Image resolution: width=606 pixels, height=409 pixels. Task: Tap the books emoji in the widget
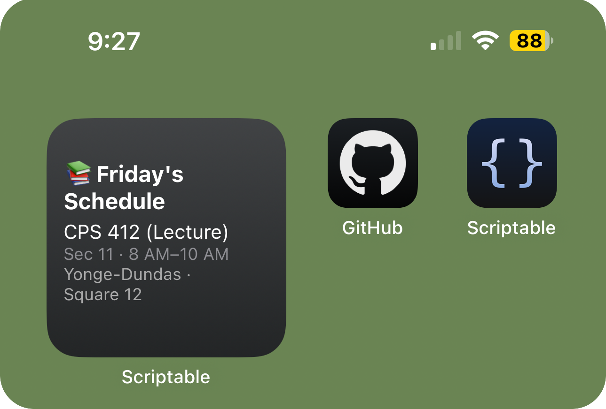tap(78, 173)
